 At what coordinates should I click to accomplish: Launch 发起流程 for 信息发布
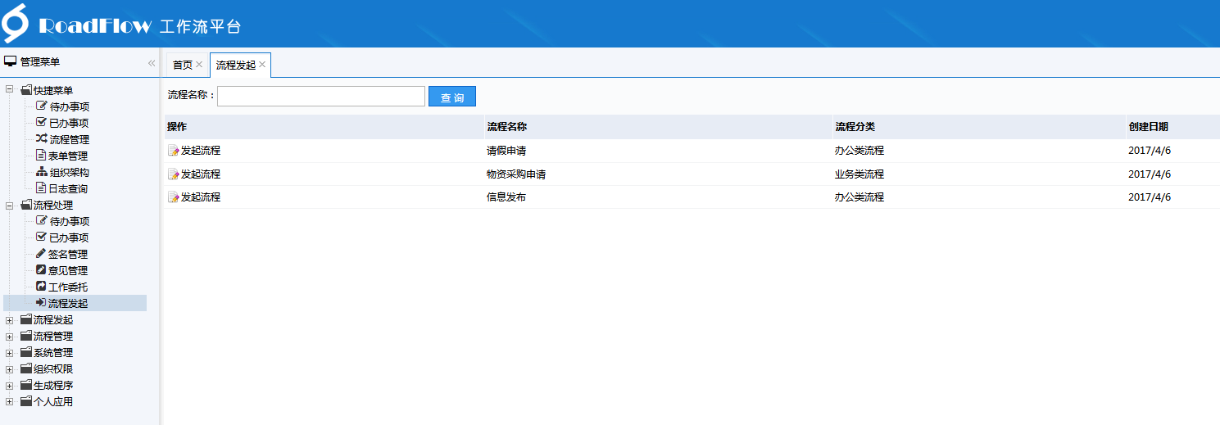coord(194,197)
